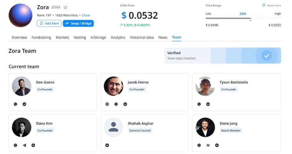
Task: Open the Chain link
Action: tap(86, 15)
